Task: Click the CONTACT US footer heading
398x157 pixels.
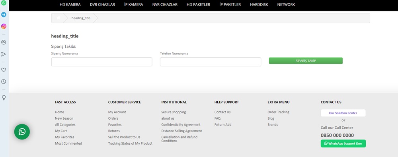Action: [331, 102]
